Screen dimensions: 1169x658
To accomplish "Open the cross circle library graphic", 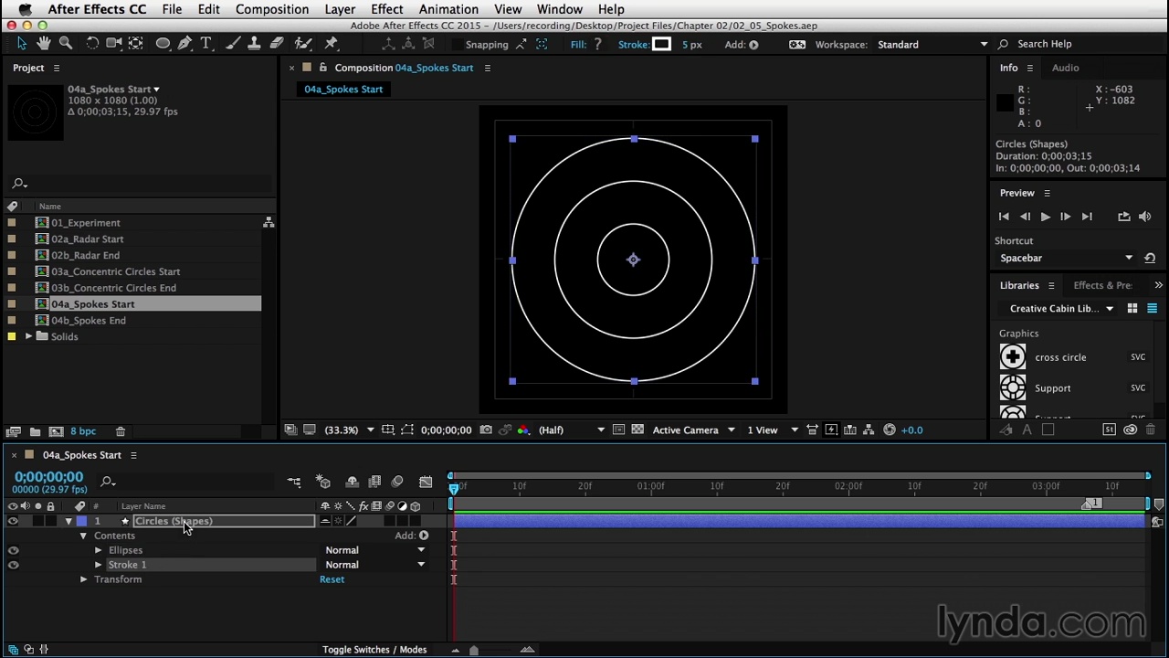I will (1013, 357).
